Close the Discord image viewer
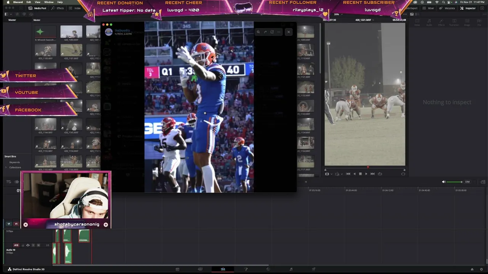This screenshot has height=274, width=488. click(x=289, y=32)
